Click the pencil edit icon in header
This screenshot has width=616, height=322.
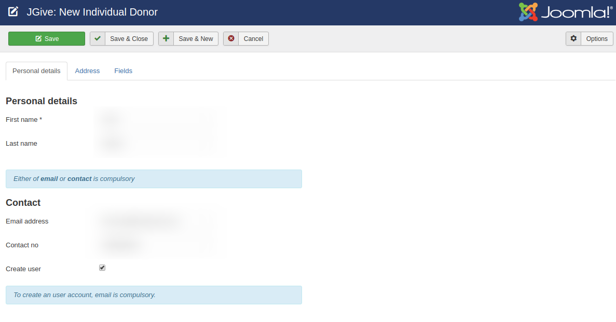coord(13,11)
